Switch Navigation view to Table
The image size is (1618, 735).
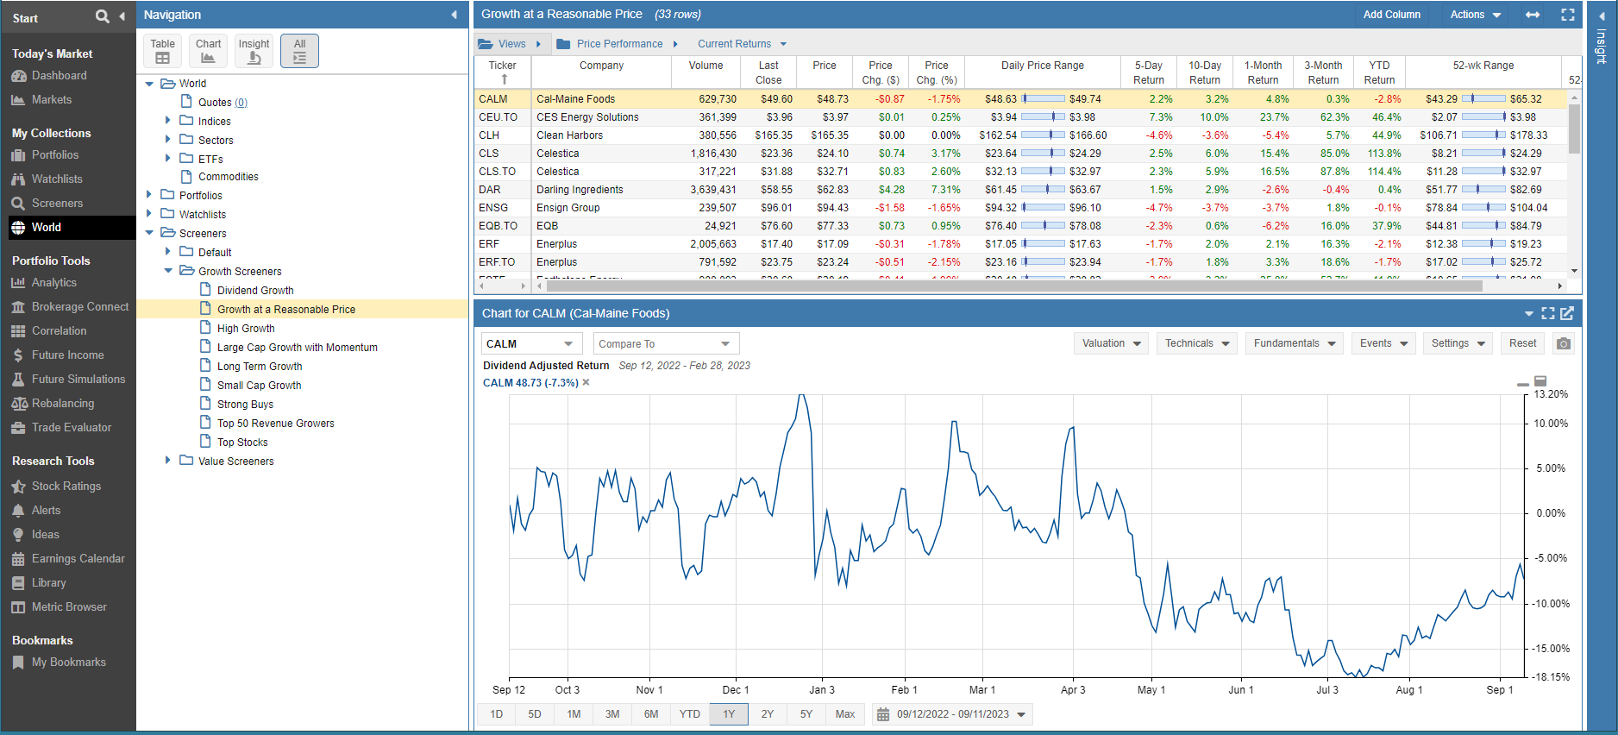[x=162, y=51]
